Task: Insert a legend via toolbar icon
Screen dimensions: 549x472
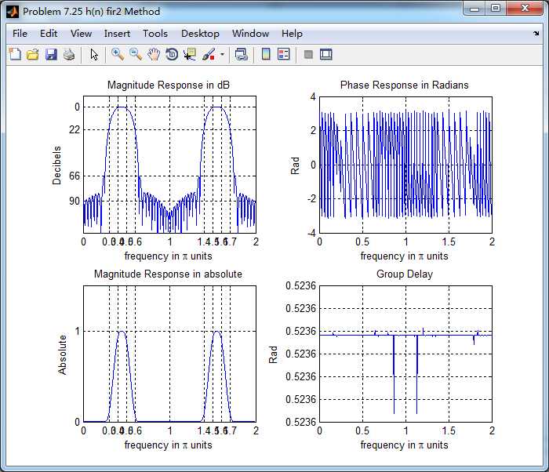Action: [x=284, y=54]
